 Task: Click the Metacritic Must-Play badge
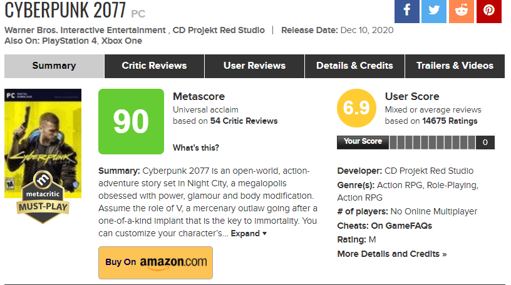[42, 196]
